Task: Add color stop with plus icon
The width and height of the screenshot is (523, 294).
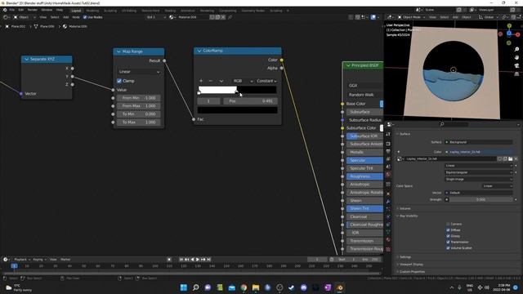Action: pyautogui.click(x=201, y=81)
